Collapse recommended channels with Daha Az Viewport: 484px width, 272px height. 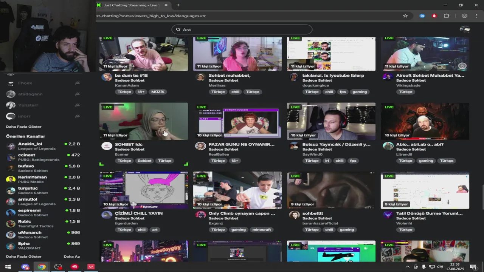pos(72,257)
